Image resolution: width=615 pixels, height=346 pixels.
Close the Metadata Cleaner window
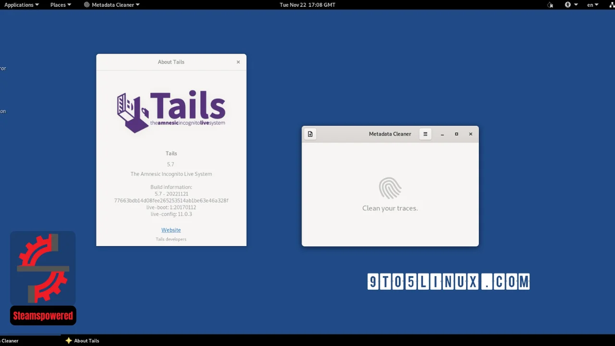(471, 134)
